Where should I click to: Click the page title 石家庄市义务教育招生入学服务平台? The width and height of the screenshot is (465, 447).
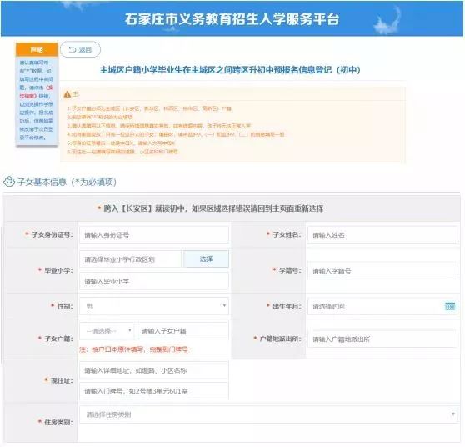coord(232,19)
